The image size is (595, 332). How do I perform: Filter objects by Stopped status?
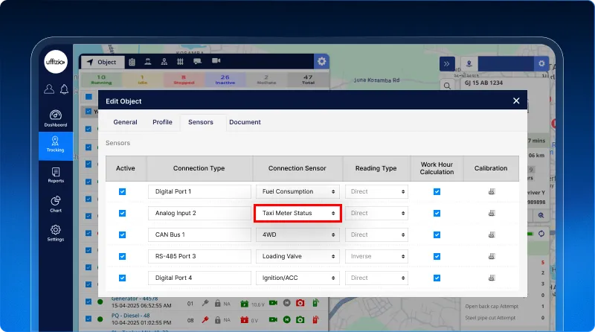pyautogui.click(x=184, y=80)
